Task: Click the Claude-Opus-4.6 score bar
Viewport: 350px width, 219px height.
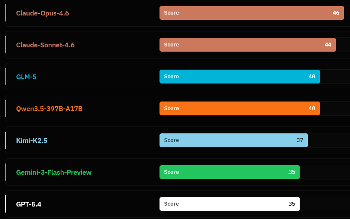Action: 252,13
